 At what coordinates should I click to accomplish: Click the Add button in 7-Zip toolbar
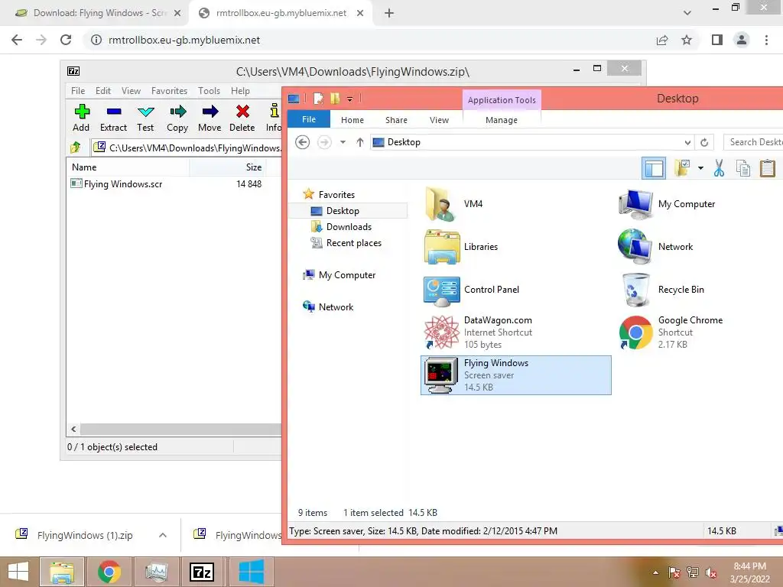pyautogui.click(x=81, y=118)
